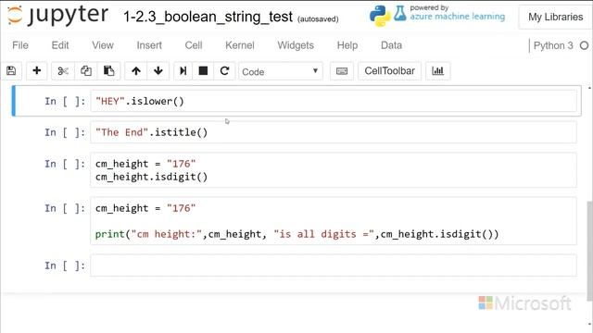Open the Kernel menu
The image size is (593, 333).
pos(240,45)
